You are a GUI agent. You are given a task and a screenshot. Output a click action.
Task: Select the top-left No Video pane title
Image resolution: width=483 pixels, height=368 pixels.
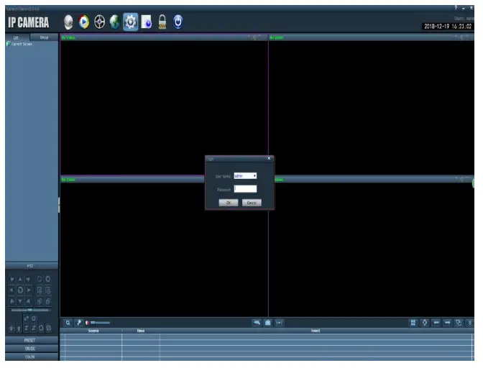[68, 37]
